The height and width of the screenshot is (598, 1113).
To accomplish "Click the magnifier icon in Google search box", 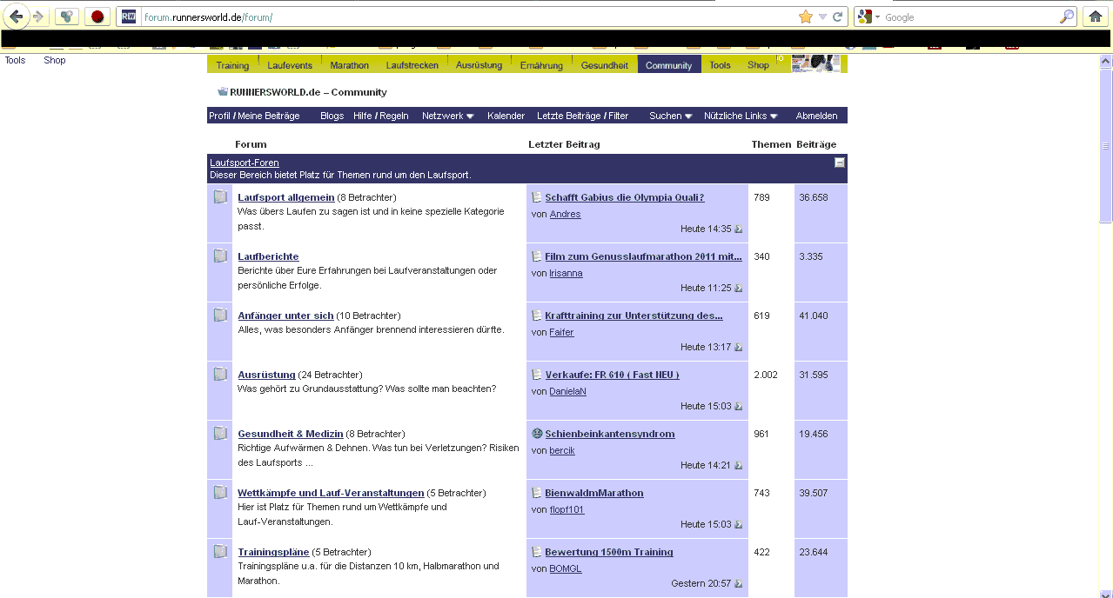I will (x=1066, y=17).
